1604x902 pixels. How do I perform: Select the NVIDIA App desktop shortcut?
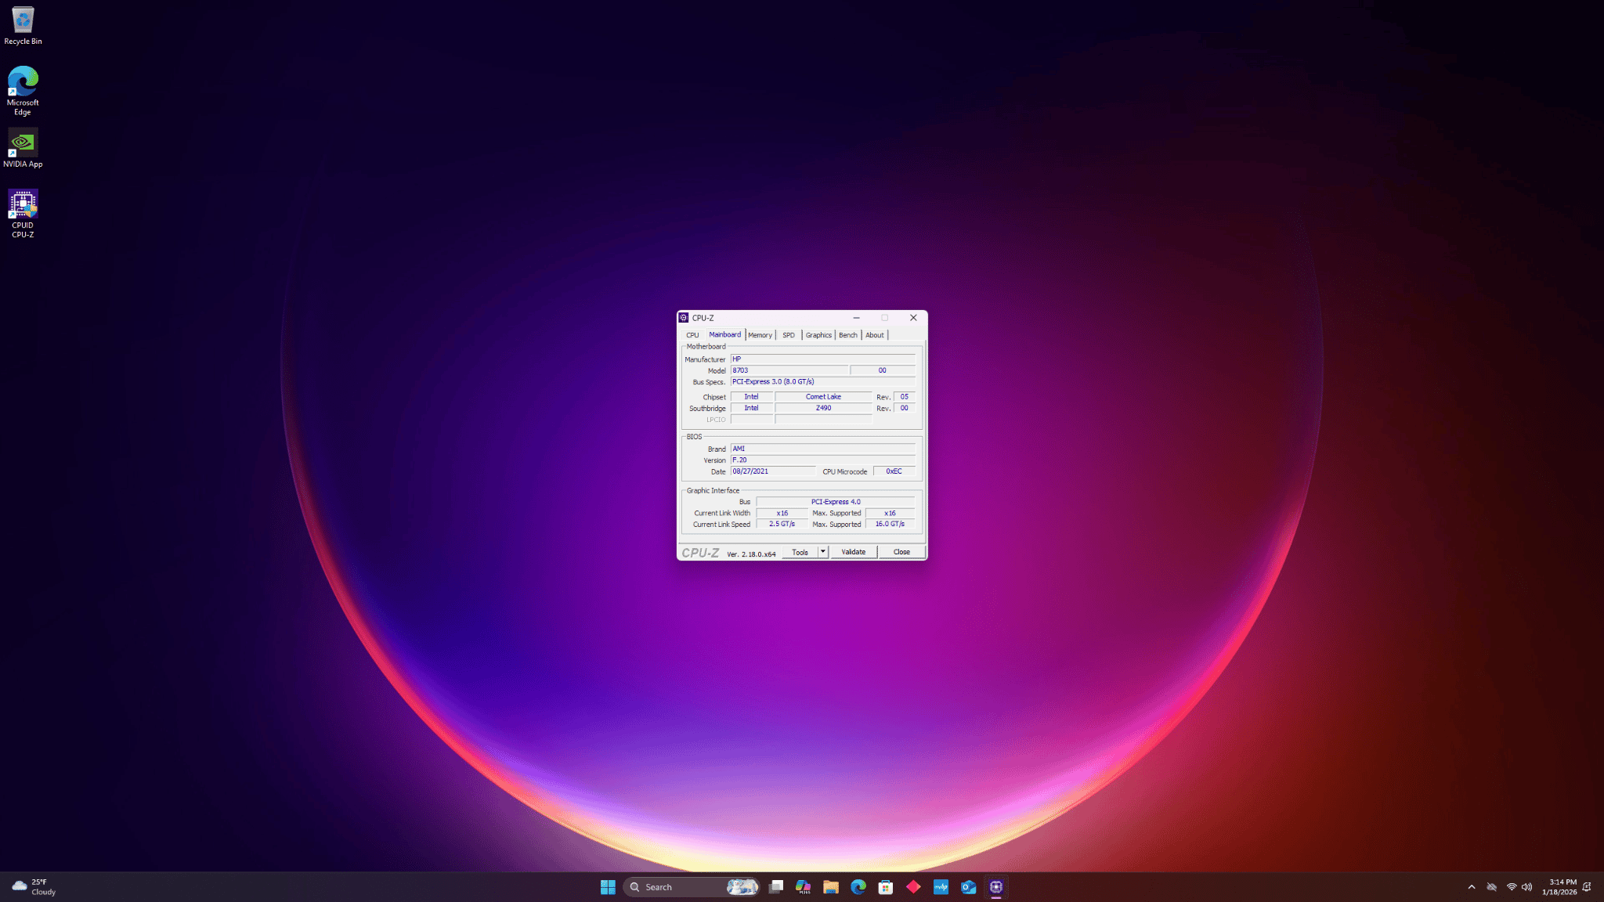tap(23, 149)
